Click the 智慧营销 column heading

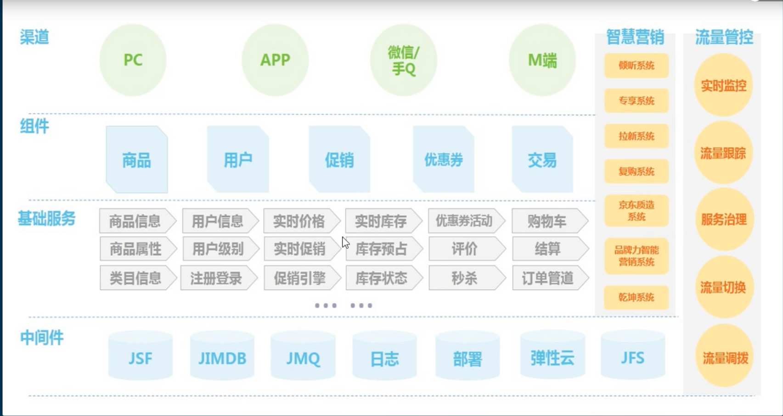pos(635,37)
